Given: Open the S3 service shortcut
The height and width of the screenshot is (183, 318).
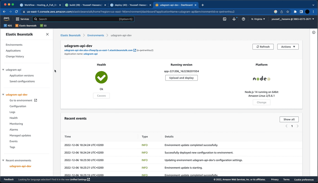Looking at the screenshot, I should pyautogui.click(x=43, y=25).
